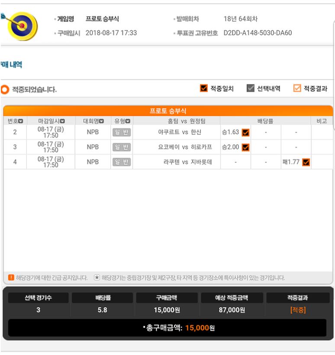Open the 마감일시 column sort dropdown
This screenshot has width=335, height=355.
point(62,121)
